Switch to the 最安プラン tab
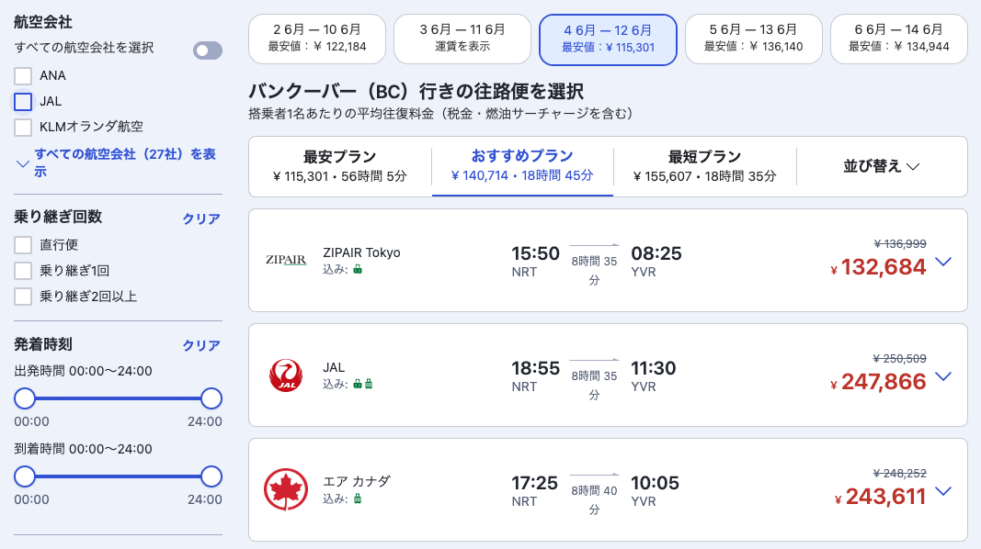Image resolution: width=981 pixels, height=549 pixels. 340,166
